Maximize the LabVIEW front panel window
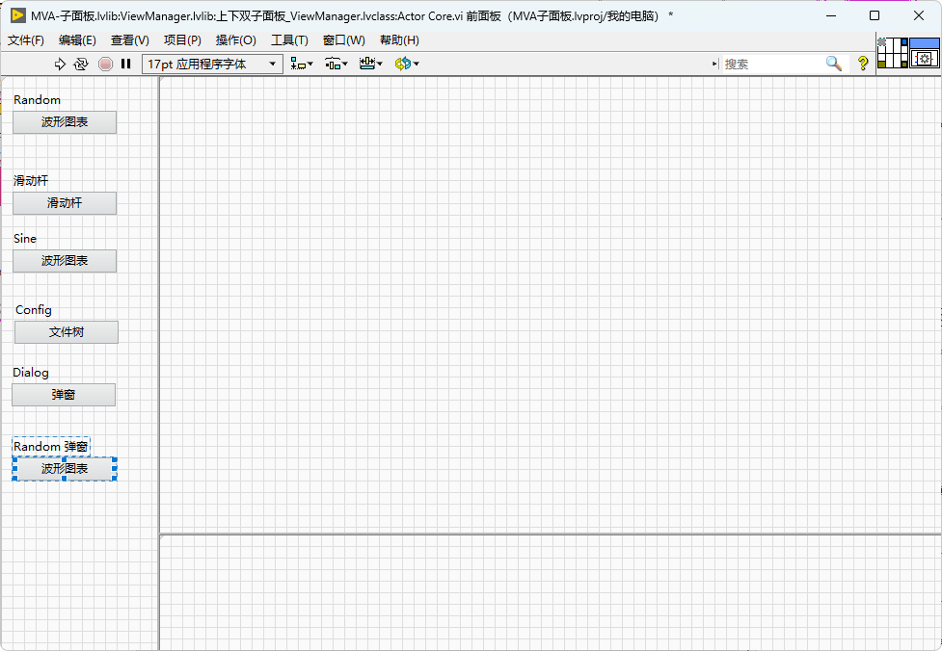This screenshot has width=942, height=651. [x=875, y=15]
